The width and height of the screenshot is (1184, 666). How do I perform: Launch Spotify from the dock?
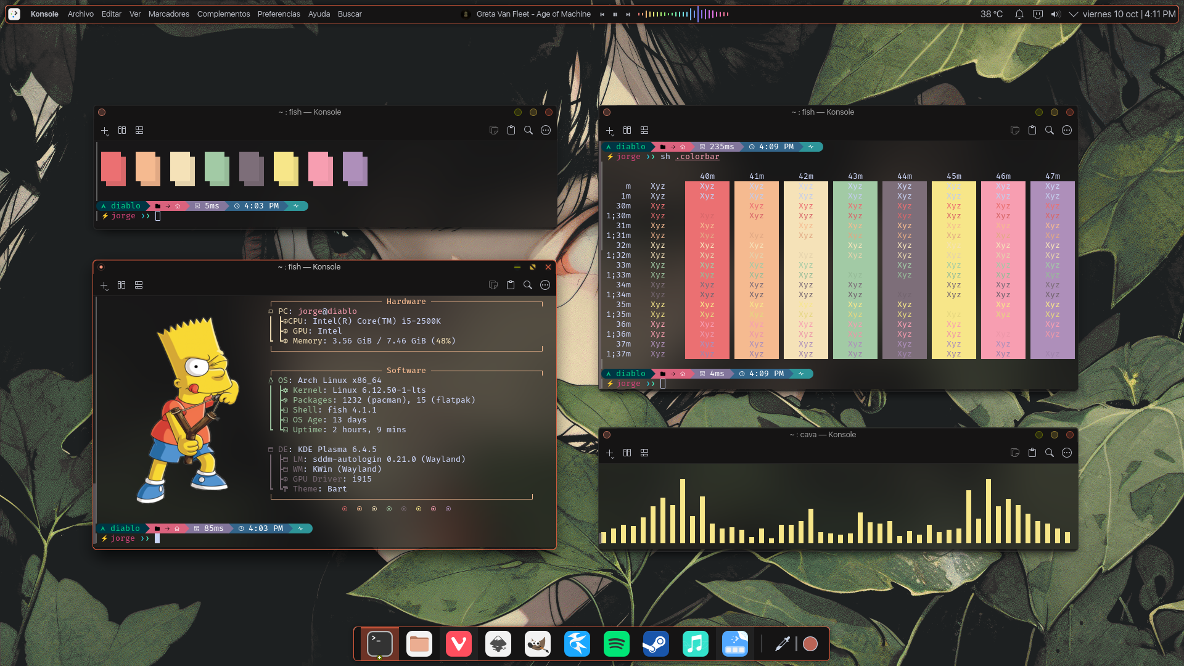pyautogui.click(x=617, y=644)
